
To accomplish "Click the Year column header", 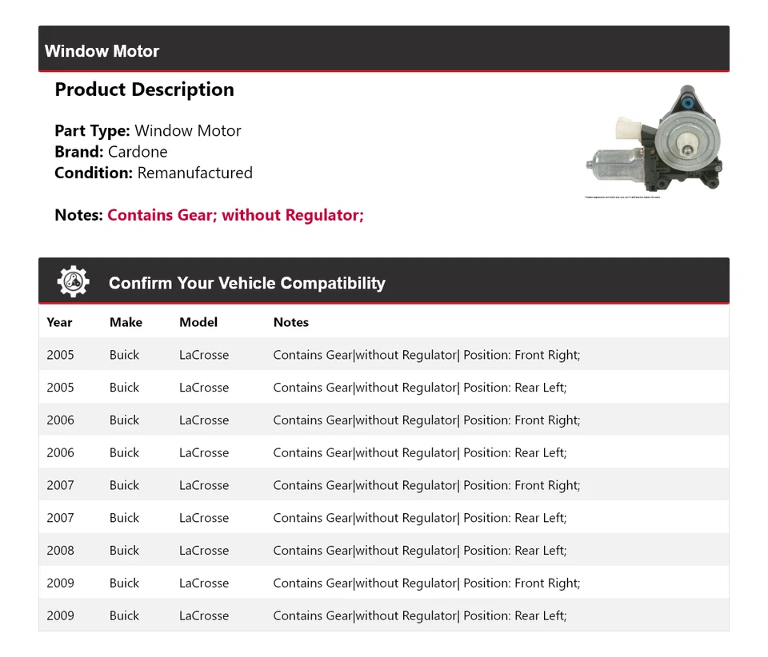I will coord(59,322).
